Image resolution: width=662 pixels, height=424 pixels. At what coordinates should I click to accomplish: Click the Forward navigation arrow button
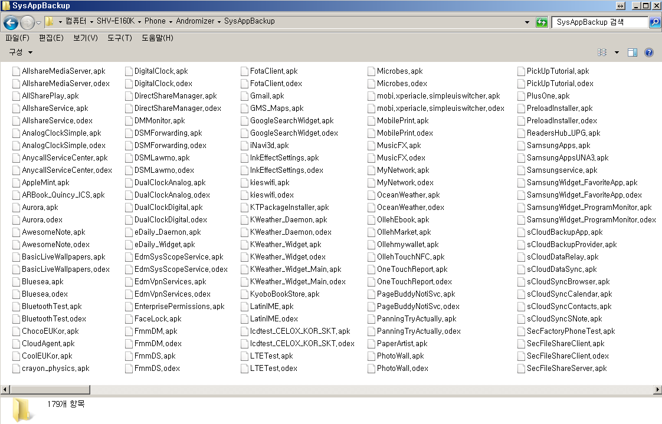pyautogui.click(x=27, y=22)
